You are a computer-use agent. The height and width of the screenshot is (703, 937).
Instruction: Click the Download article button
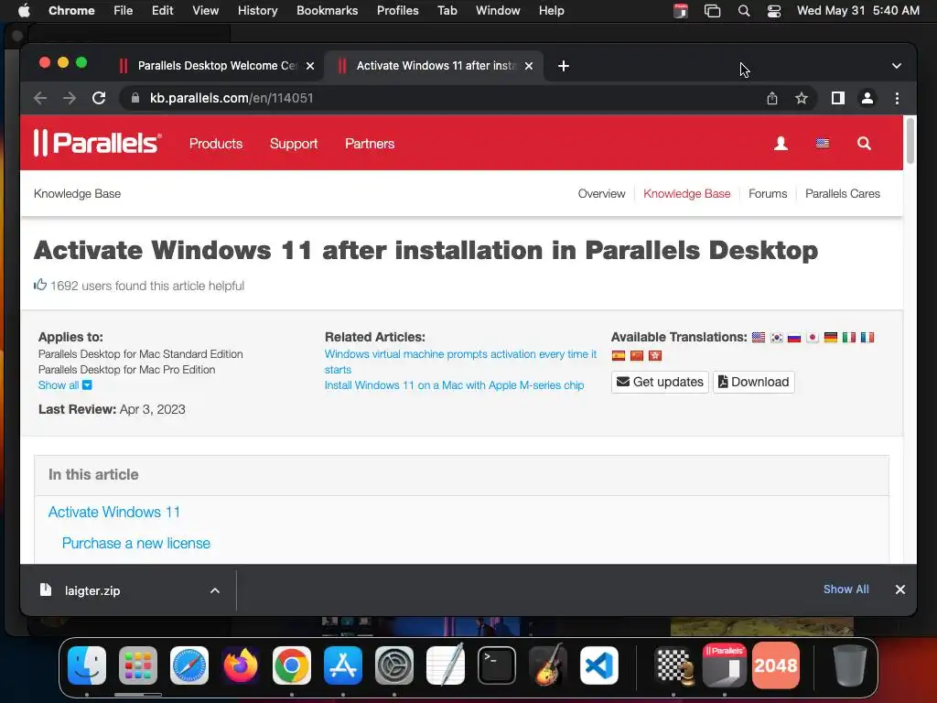coord(754,382)
